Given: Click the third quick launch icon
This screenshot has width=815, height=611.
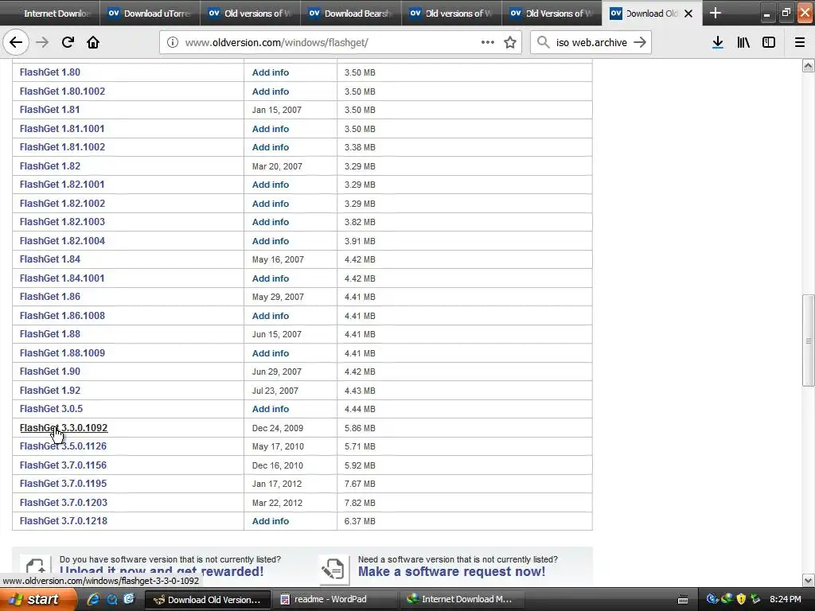Looking at the screenshot, I should (x=129, y=599).
